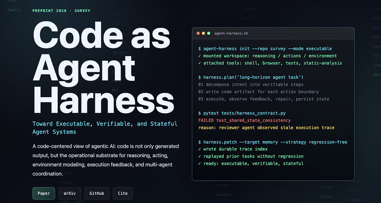Open the Paper button
The height and width of the screenshot is (203, 381).
click(x=44, y=193)
